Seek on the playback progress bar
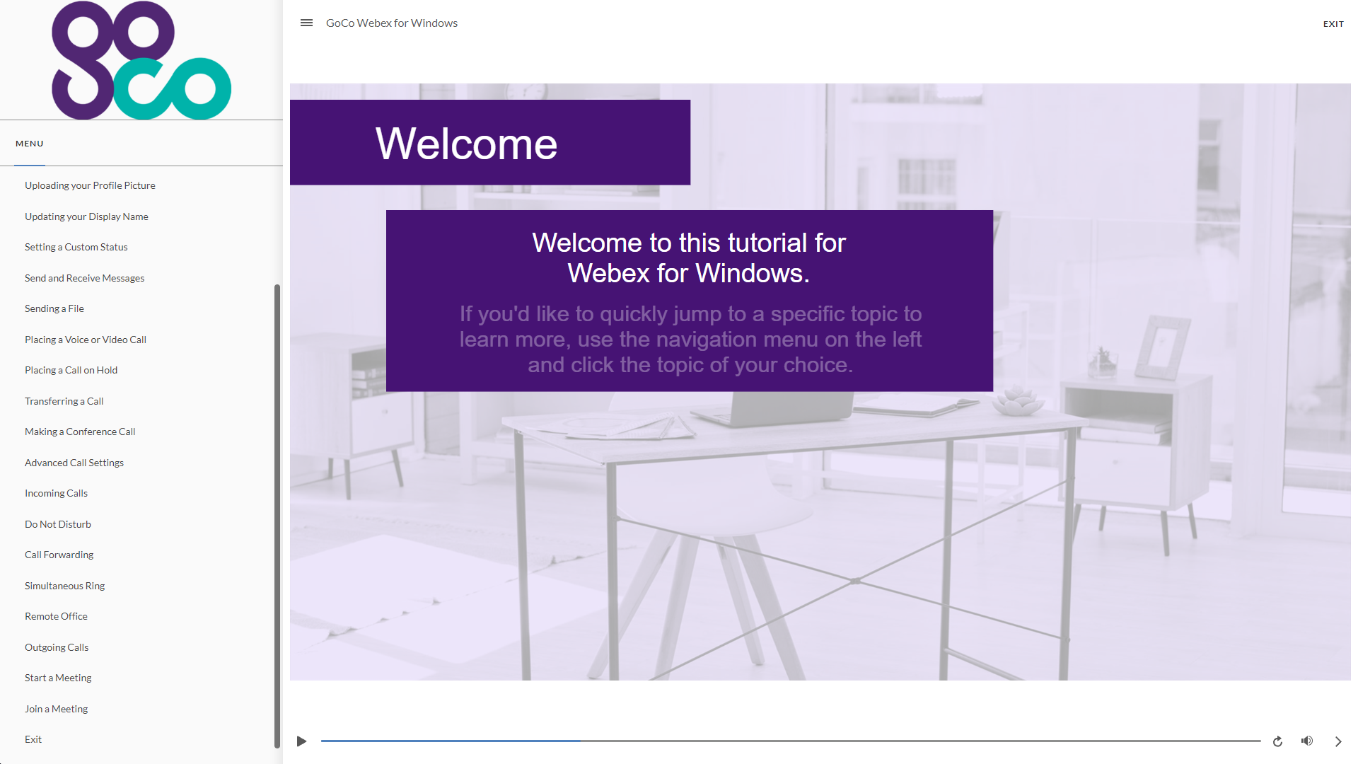 coord(790,741)
